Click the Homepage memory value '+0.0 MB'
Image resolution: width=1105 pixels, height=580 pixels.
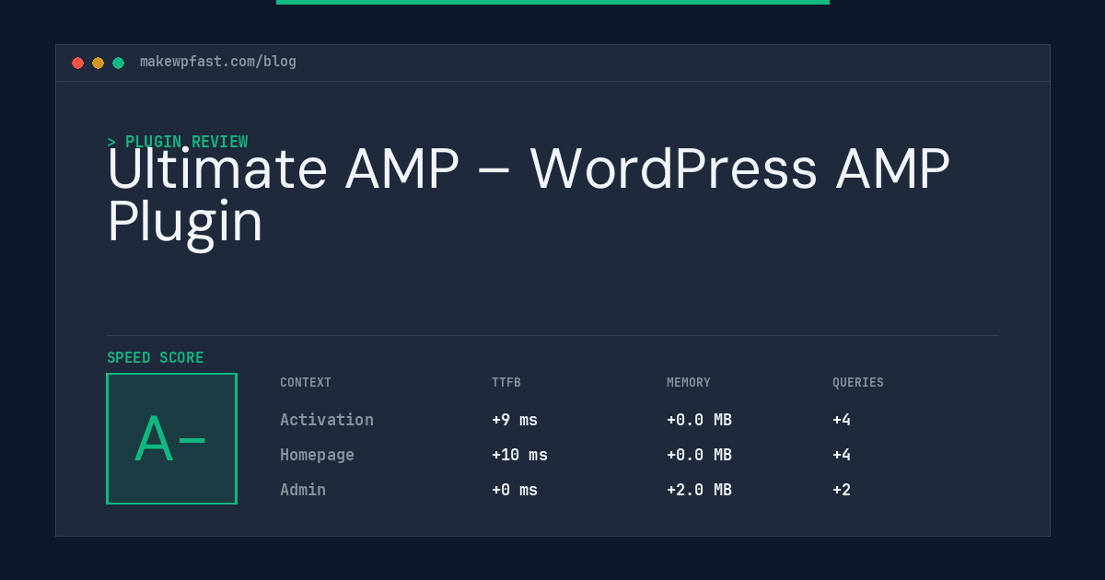(x=699, y=455)
